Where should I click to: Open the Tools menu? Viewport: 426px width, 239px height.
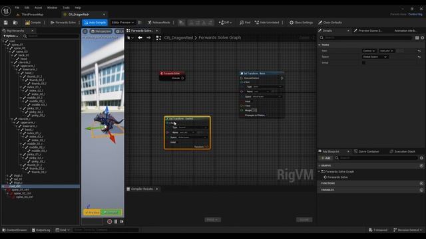pos(66,7)
